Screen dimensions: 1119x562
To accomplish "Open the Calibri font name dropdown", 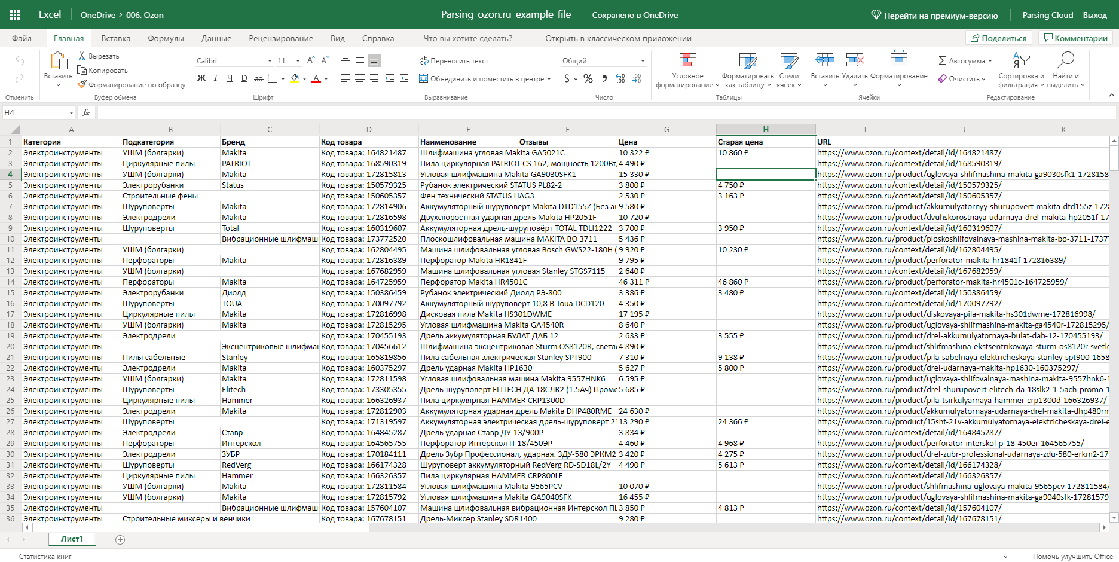I will click(270, 61).
